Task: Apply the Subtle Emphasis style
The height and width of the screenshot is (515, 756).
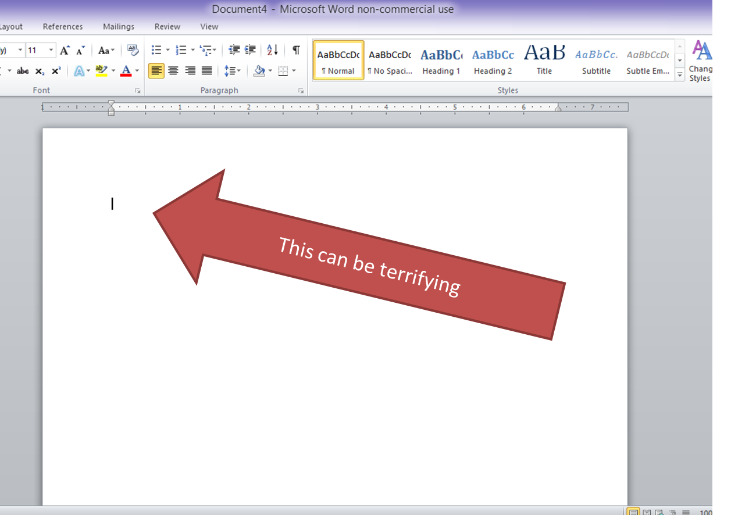Action: tap(648, 60)
